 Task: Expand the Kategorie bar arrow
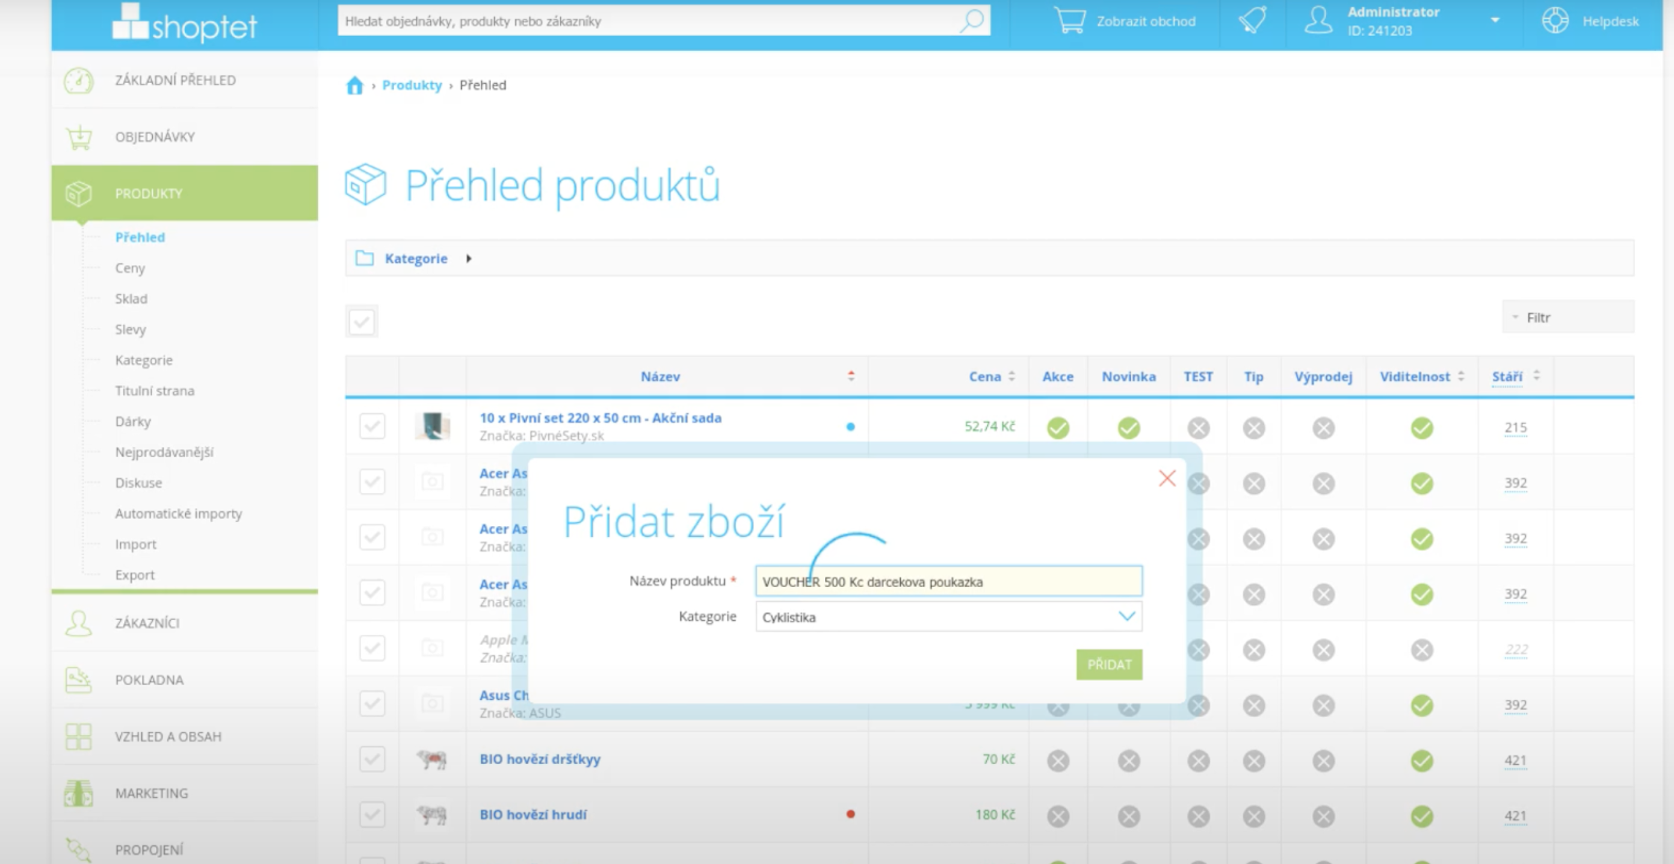[x=469, y=259]
